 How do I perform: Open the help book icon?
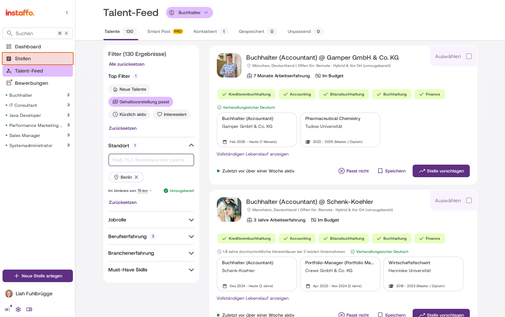point(29,309)
